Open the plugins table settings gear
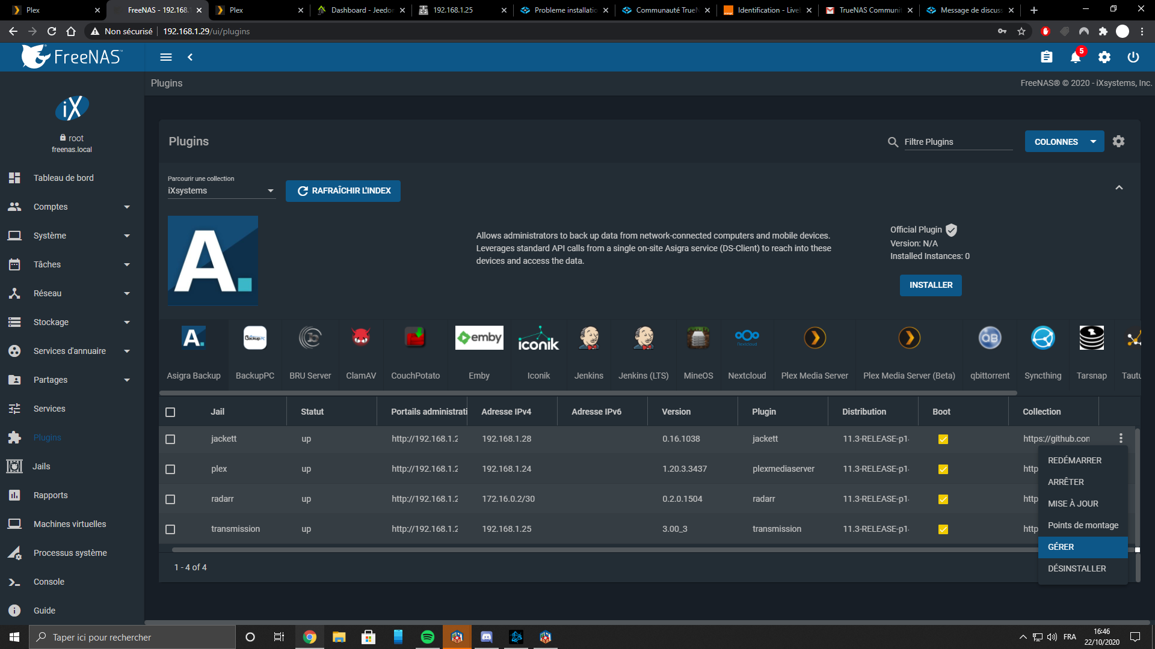Screen dimensions: 1155x649 1118,141
